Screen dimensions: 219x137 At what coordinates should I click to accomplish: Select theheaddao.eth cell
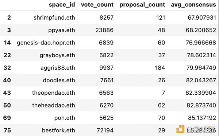(x=54, y=105)
